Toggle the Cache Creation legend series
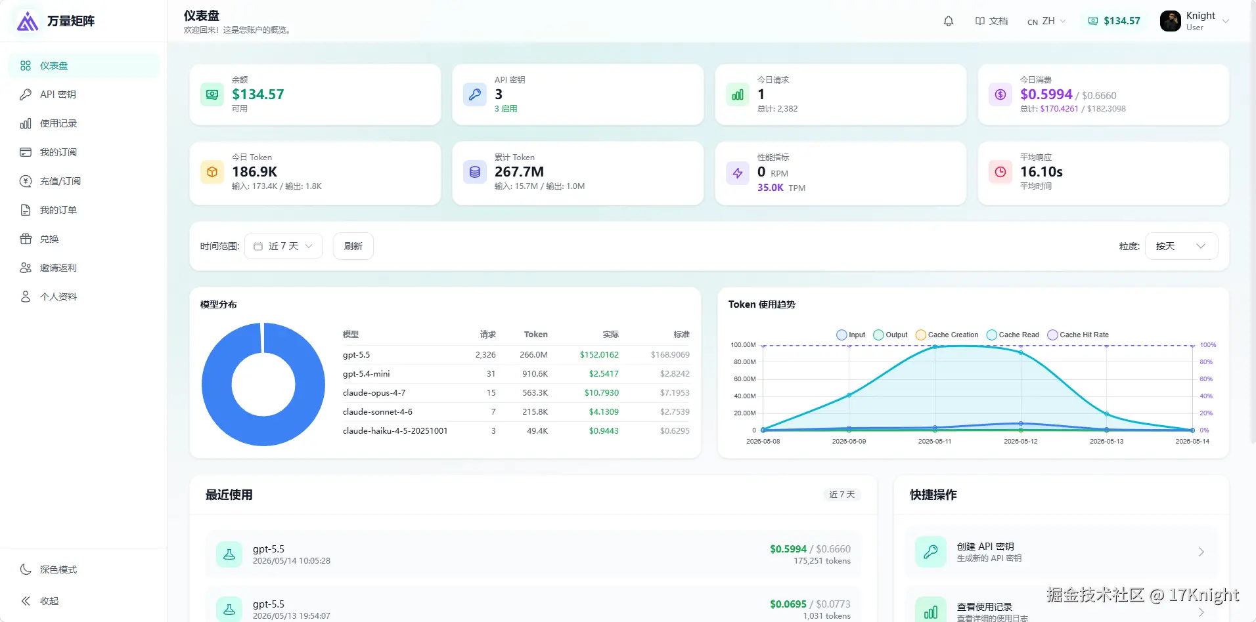The image size is (1256, 622). click(947, 335)
